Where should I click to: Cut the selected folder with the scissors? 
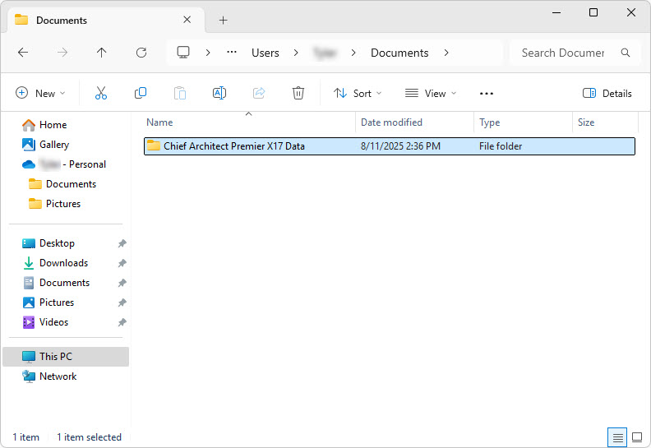pyautogui.click(x=101, y=93)
